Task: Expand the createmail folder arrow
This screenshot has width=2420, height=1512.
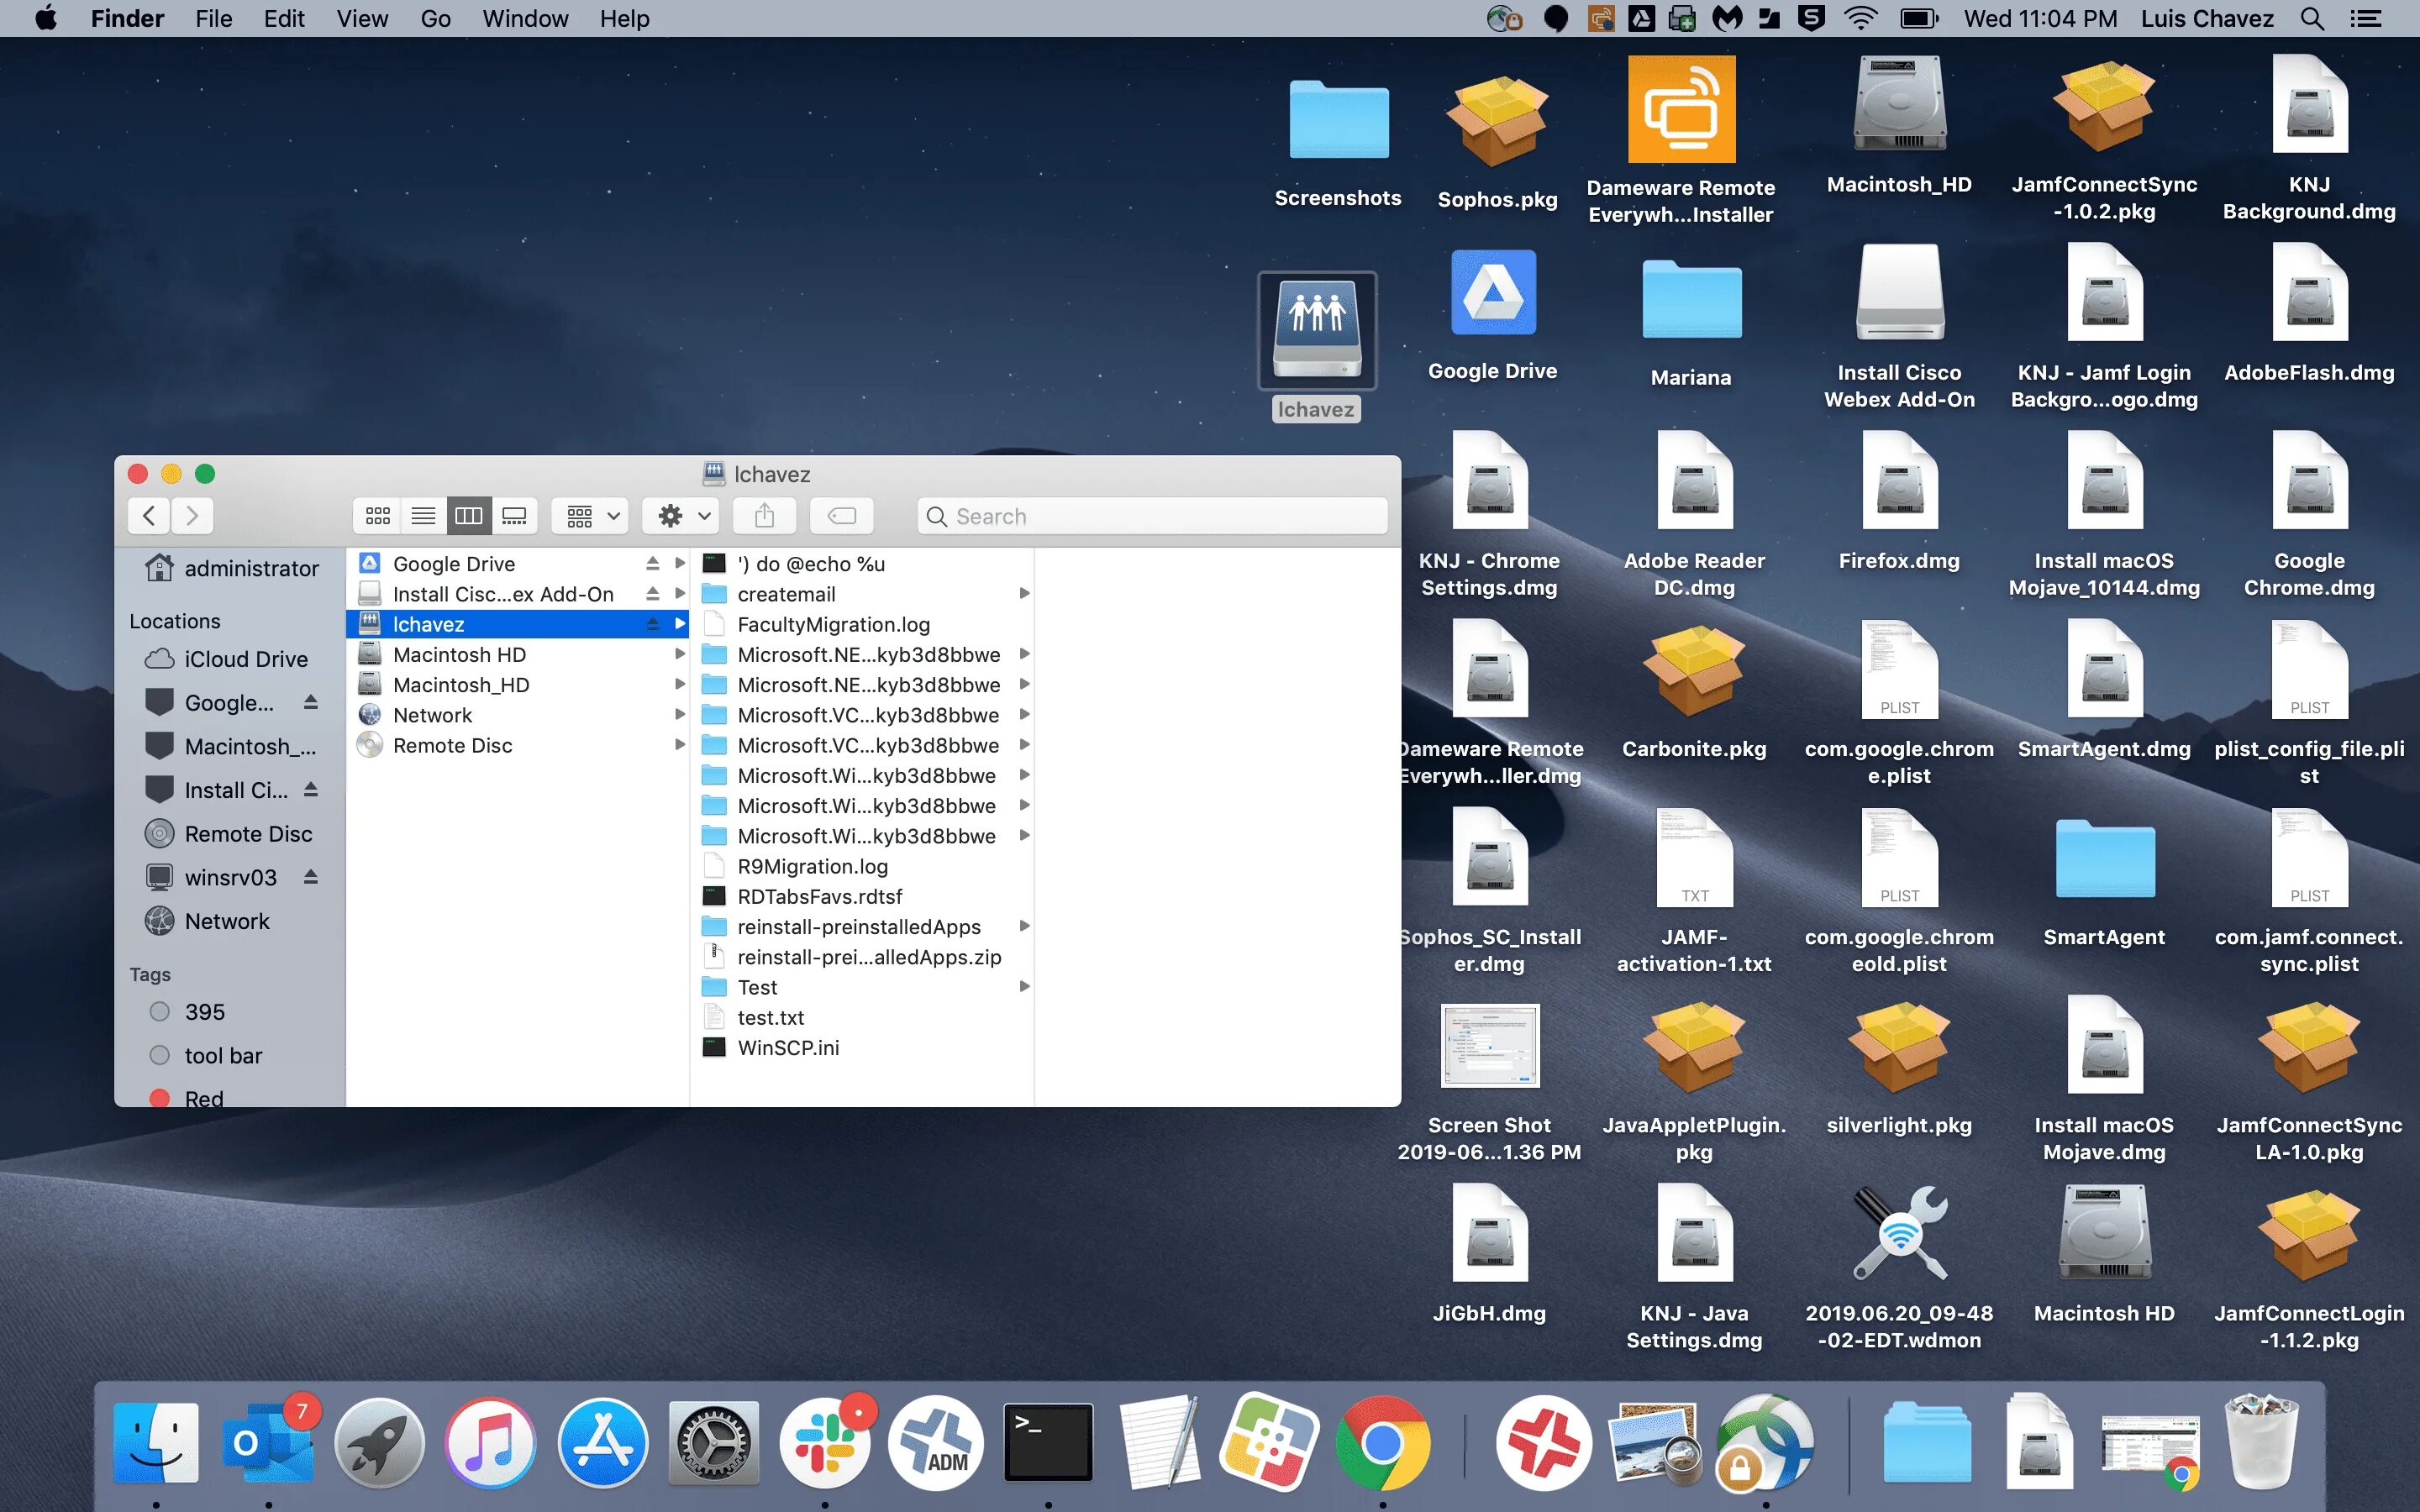Action: [1024, 594]
